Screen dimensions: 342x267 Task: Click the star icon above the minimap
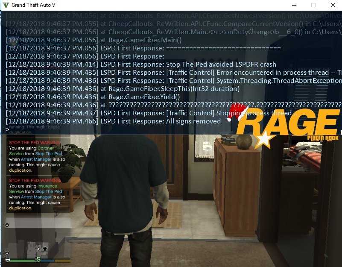[x=7, y=225]
